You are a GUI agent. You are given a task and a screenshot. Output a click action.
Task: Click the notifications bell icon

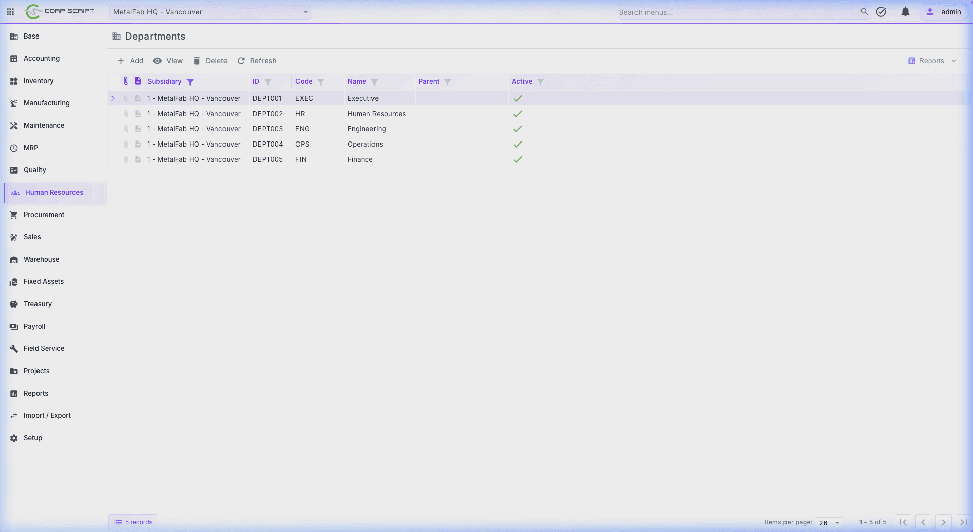click(x=905, y=12)
